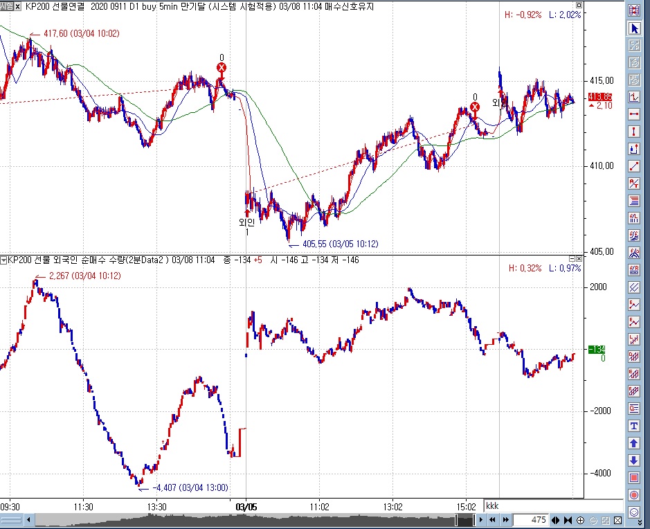
Task: Choose the text T annotation tool
Action: coord(633,426)
